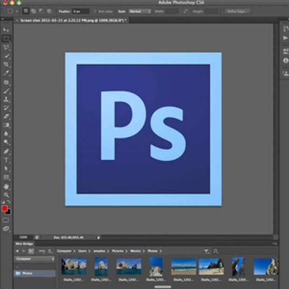Viewport: 289px width, 289px height.
Task: Select the Clone Stamp tool
Action: pos(6,99)
